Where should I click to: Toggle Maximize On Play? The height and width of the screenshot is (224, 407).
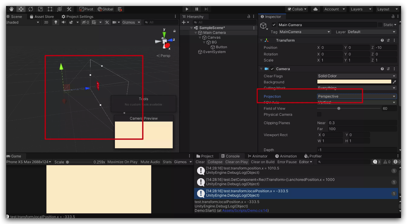tap(122, 162)
